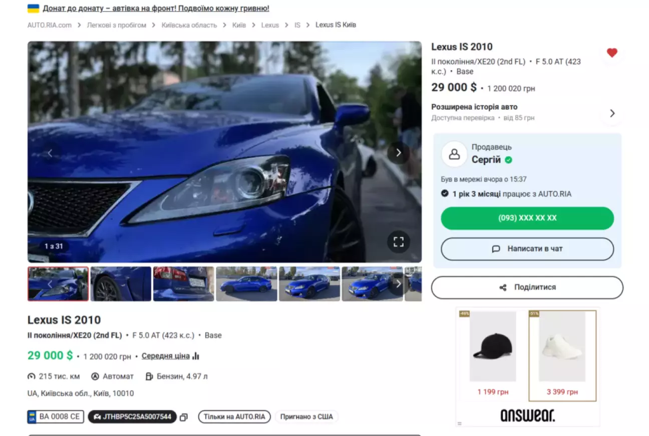Expand the extended car history section
The image size is (649, 436).
click(611, 113)
